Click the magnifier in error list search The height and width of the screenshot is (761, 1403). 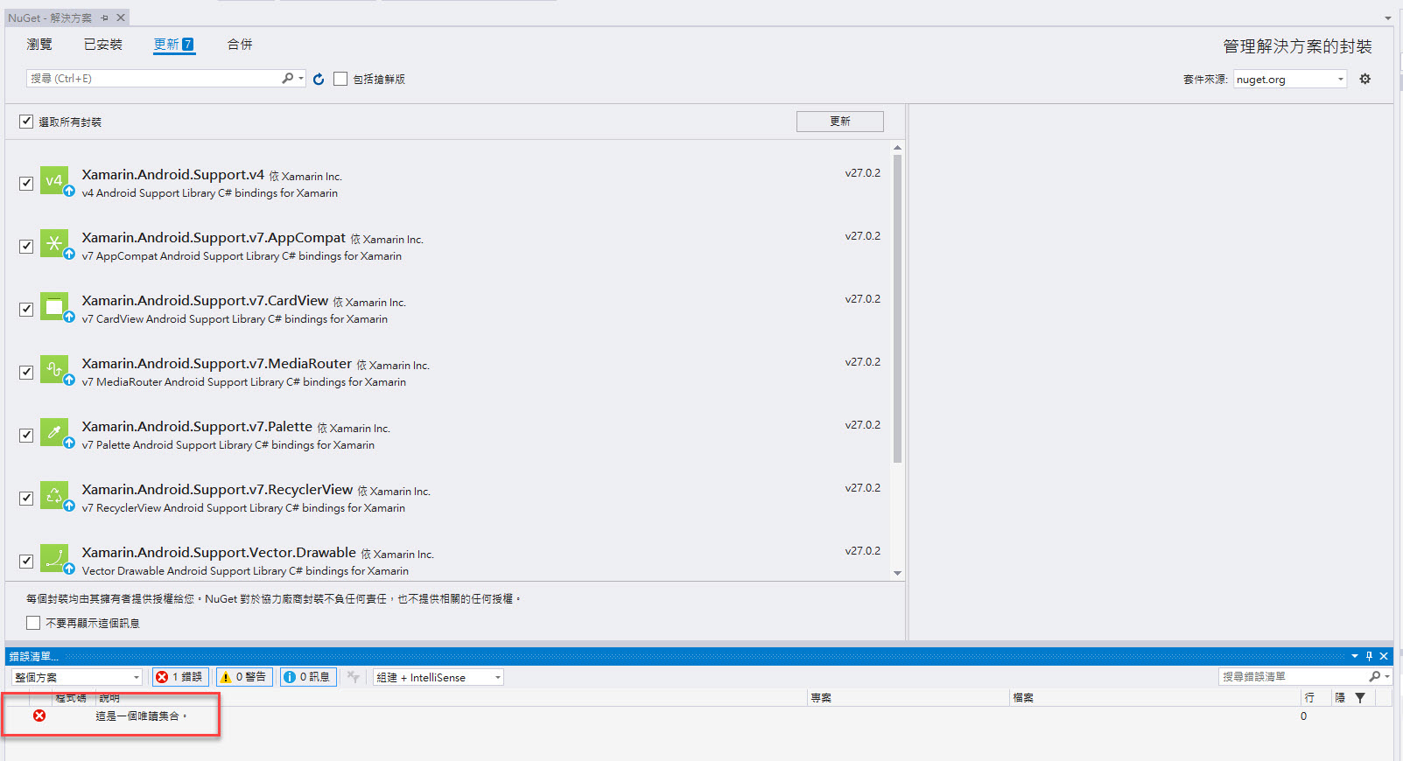coord(1374,676)
